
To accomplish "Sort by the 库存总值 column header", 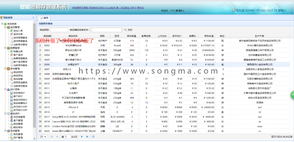I will [x=206, y=36].
